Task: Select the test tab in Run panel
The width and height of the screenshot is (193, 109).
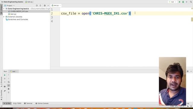Action: coord(14,71)
